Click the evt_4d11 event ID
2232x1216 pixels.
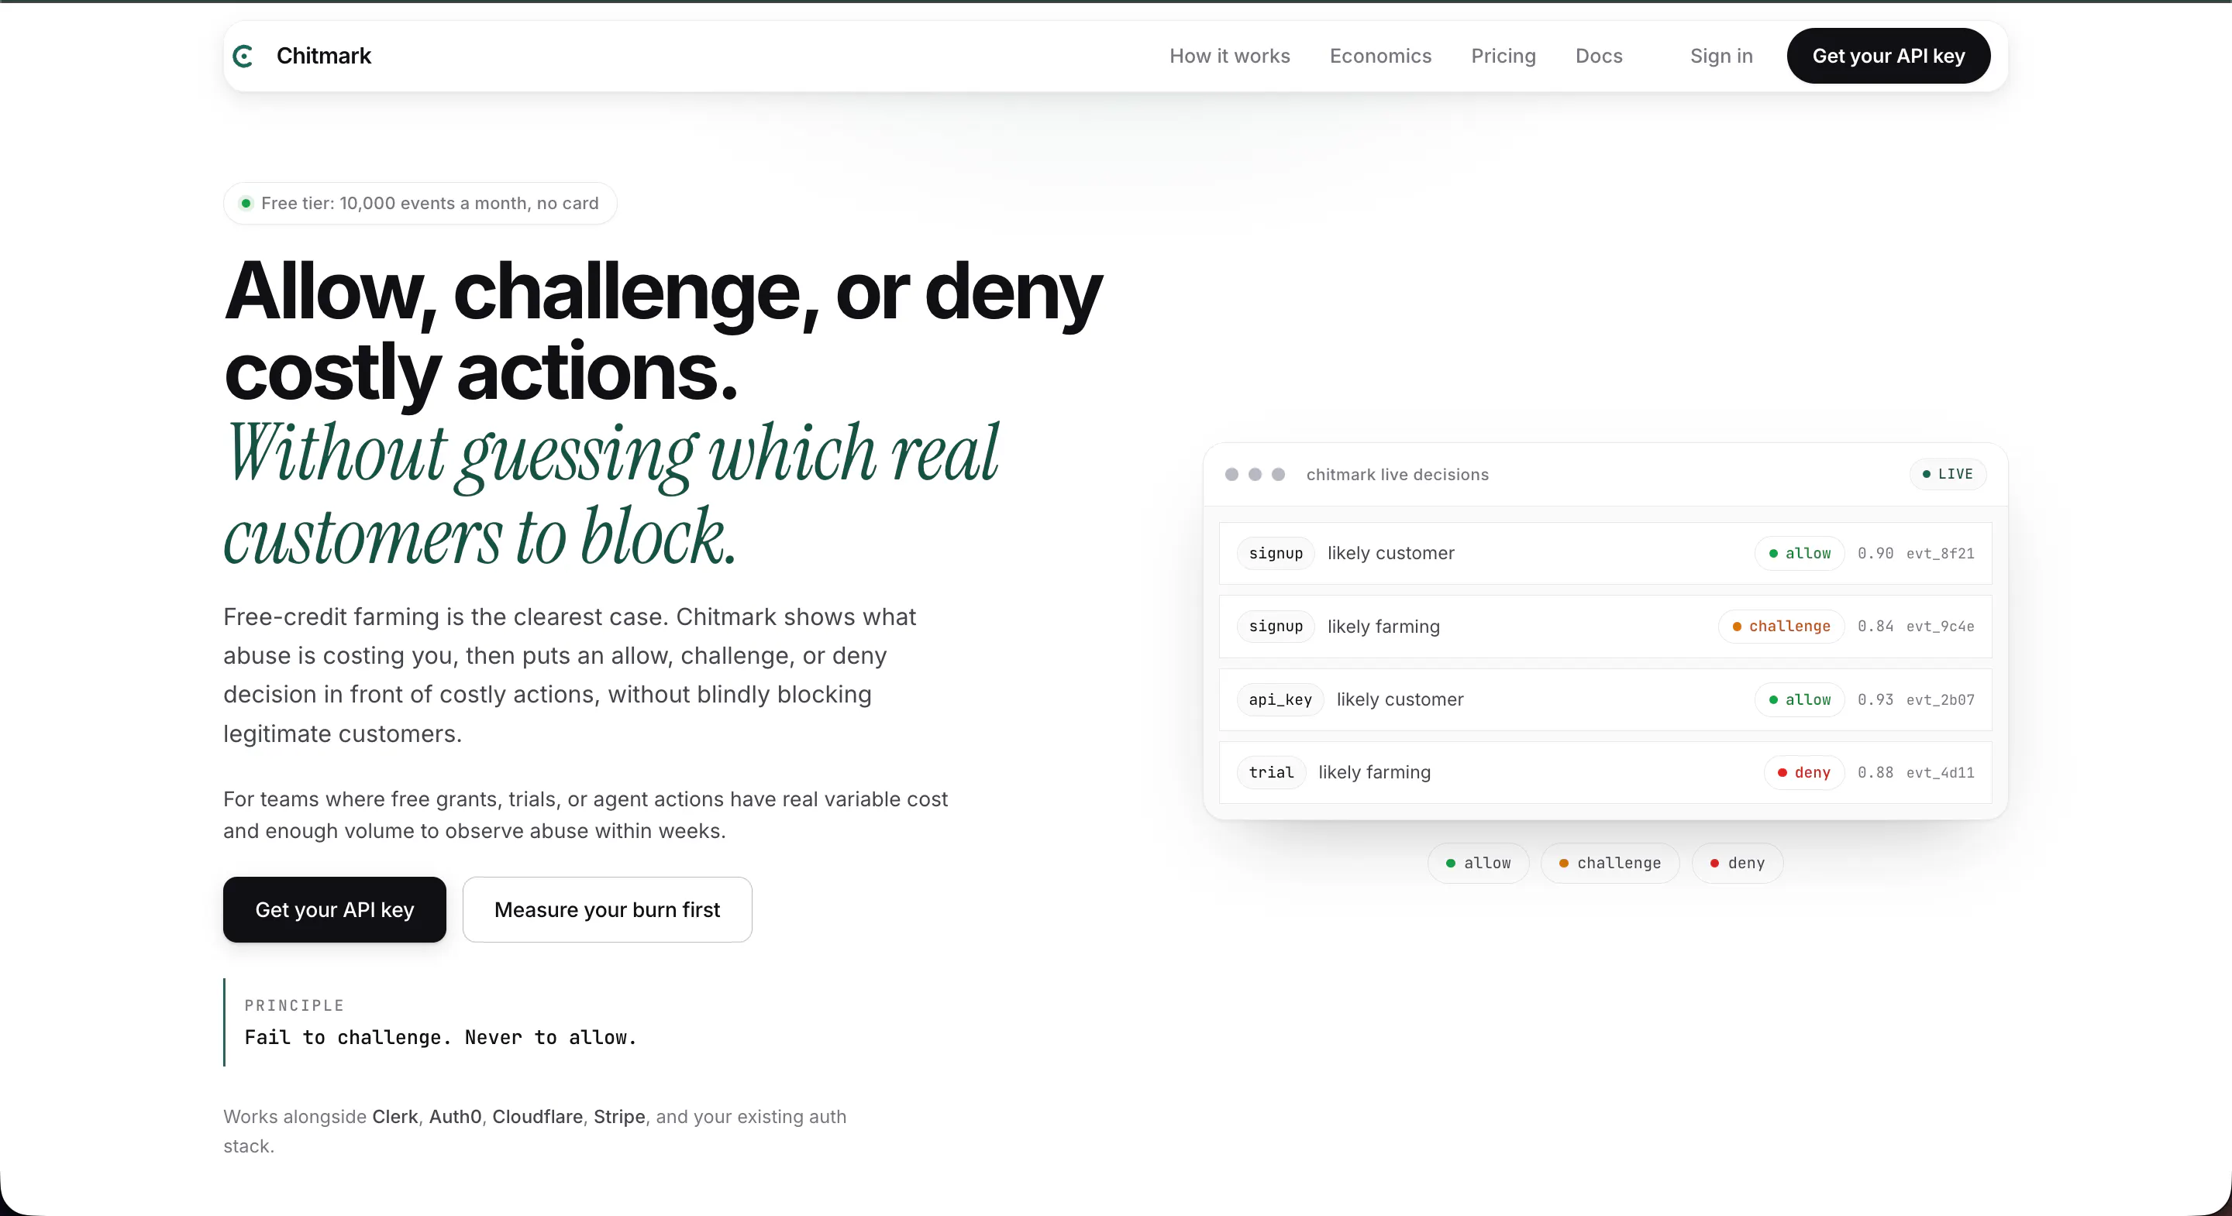point(1940,772)
